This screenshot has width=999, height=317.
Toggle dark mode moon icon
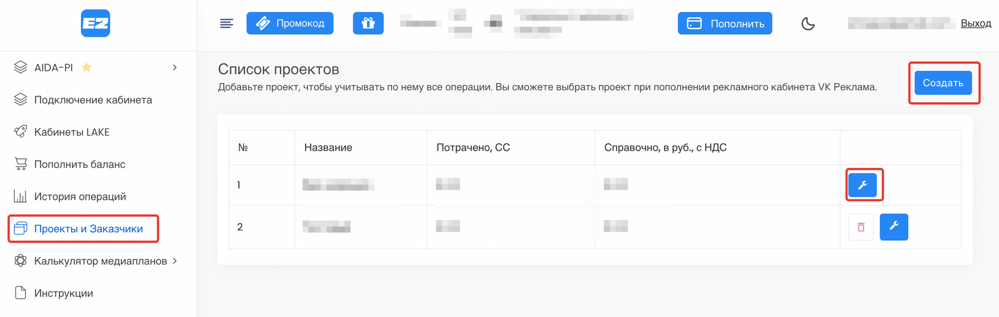[808, 24]
